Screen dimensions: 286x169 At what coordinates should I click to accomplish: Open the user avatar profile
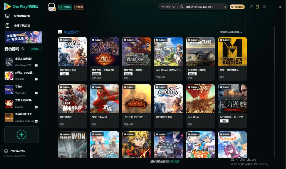pyautogui.click(x=51, y=7)
